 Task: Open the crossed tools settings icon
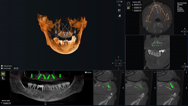tap(119, 5)
